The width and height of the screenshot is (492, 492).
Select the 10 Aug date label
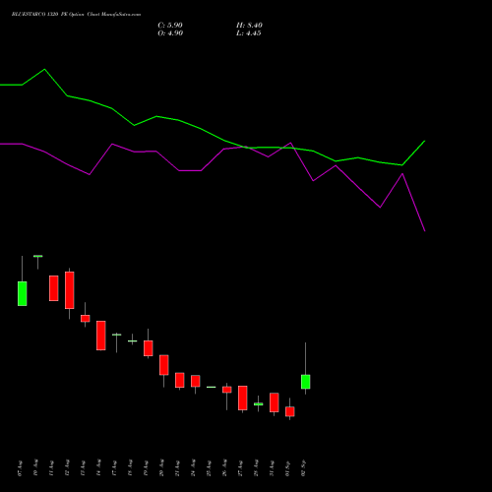click(35, 467)
